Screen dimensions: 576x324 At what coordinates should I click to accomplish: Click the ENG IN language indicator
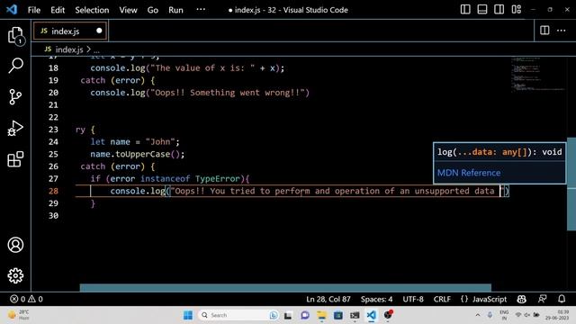click(x=504, y=315)
